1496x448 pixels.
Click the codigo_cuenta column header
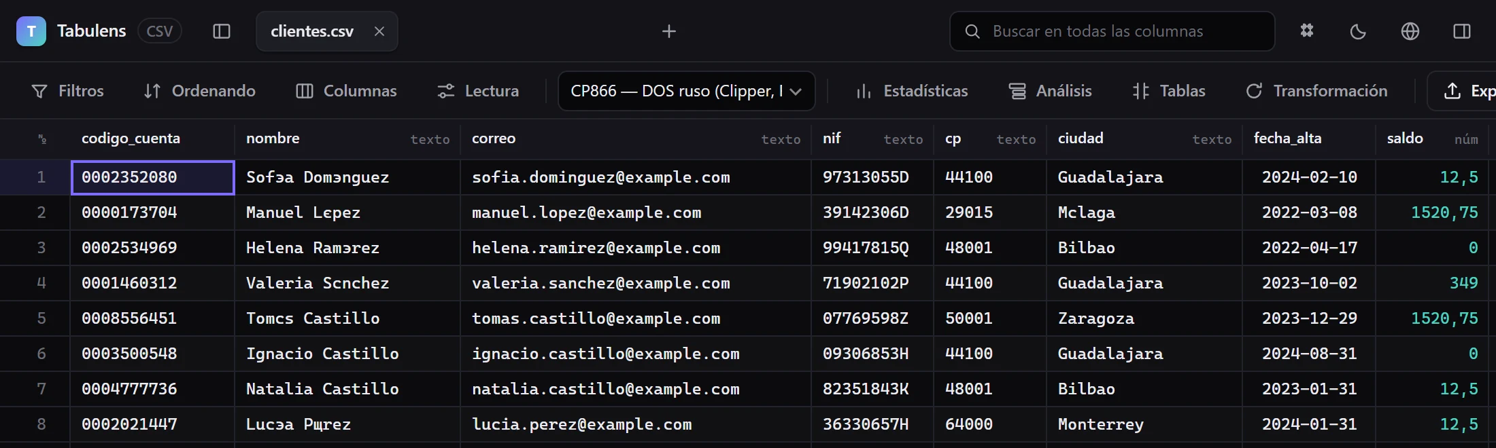click(x=152, y=138)
